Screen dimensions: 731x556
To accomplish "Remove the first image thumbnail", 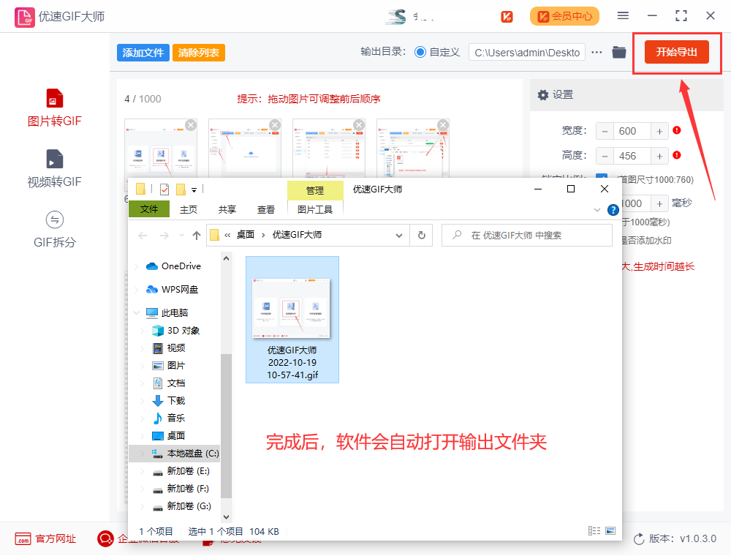I will 191,125.
